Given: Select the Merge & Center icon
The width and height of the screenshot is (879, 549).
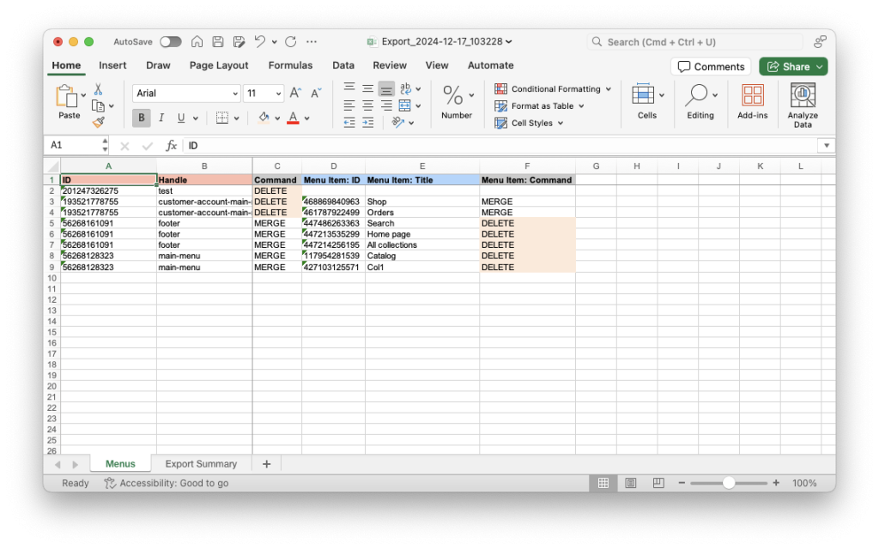Looking at the screenshot, I should 405,106.
